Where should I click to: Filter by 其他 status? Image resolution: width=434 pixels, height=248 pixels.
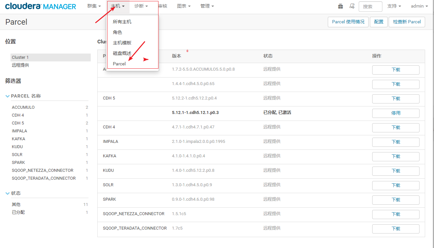point(16,204)
